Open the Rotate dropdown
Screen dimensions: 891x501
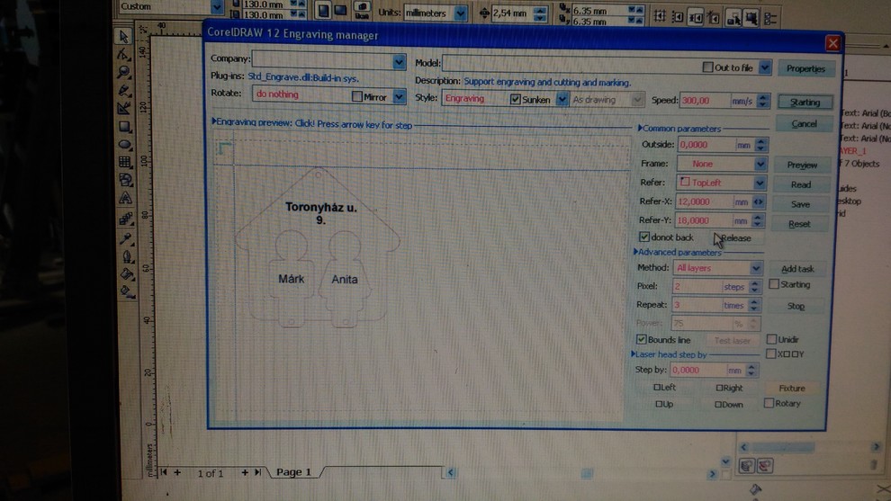pyautogui.click(x=399, y=96)
